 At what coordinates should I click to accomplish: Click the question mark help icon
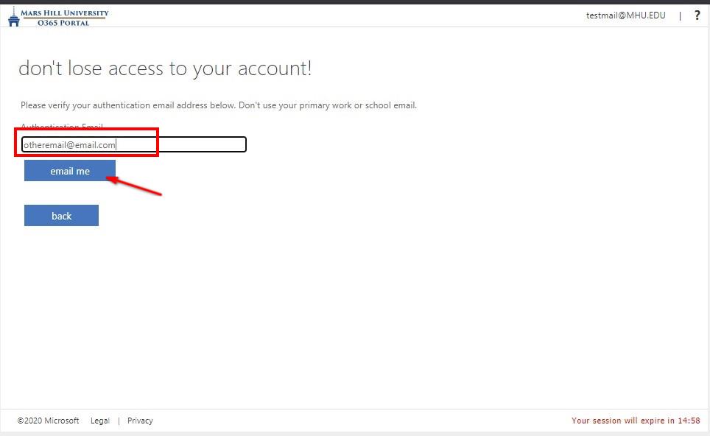[x=697, y=15]
